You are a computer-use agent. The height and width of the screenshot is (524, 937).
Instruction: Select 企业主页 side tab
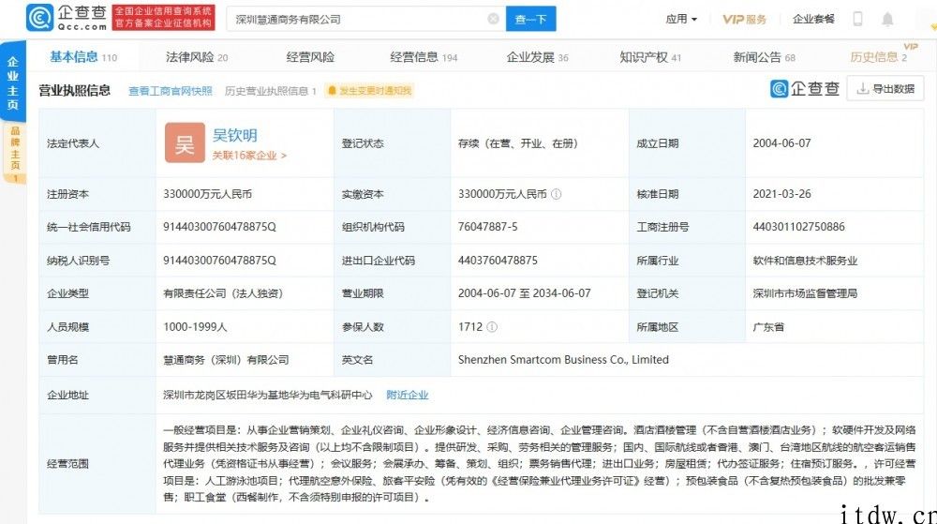pos(12,82)
